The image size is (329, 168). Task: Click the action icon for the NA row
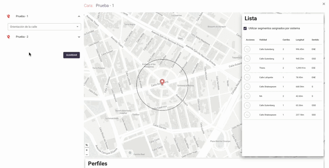pos(247,96)
